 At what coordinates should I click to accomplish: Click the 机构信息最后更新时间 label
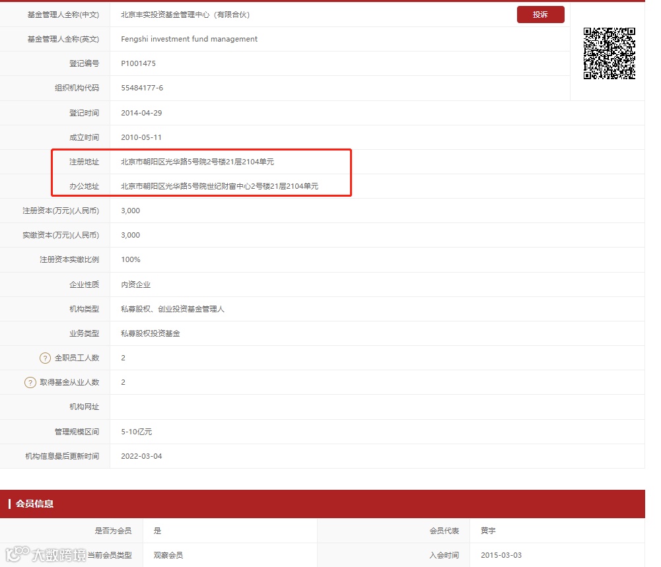point(62,456)
